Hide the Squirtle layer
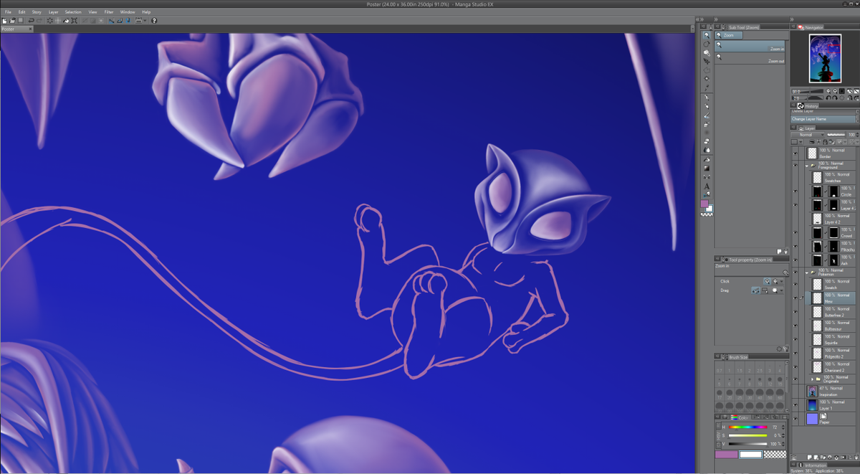This screenshot has height=474, width=860. (795, 339)
